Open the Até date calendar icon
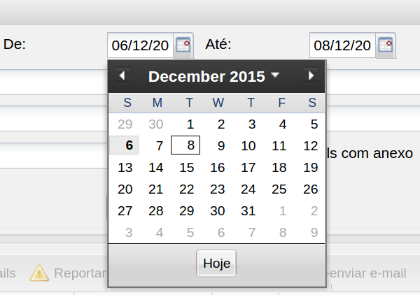 [x=386, y=45]
